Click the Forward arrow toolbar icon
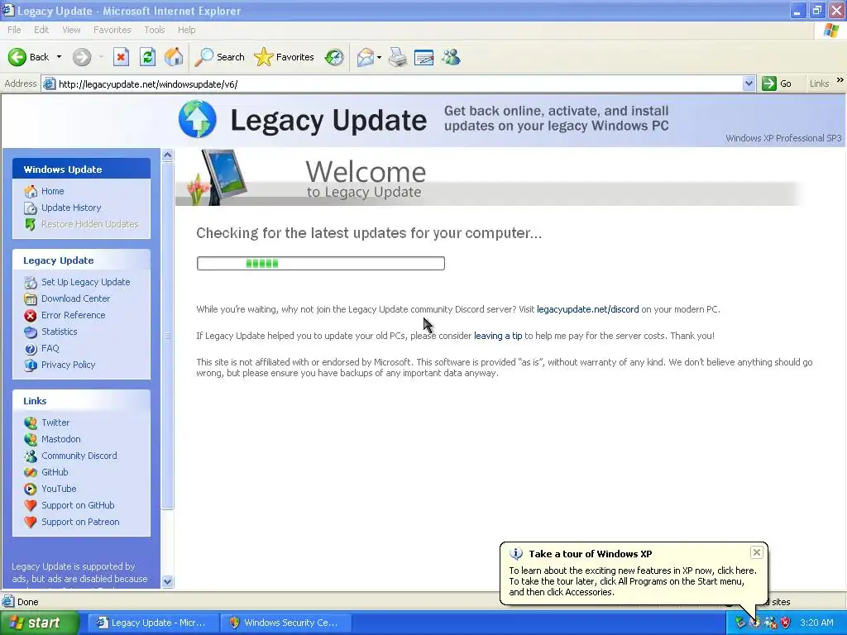The height and width of the screenshot is (635, 847). [x=82, y=57]
